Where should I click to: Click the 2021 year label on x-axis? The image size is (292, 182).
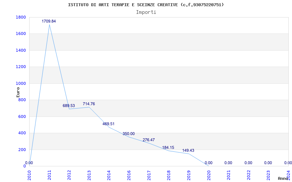coord(229,175)
